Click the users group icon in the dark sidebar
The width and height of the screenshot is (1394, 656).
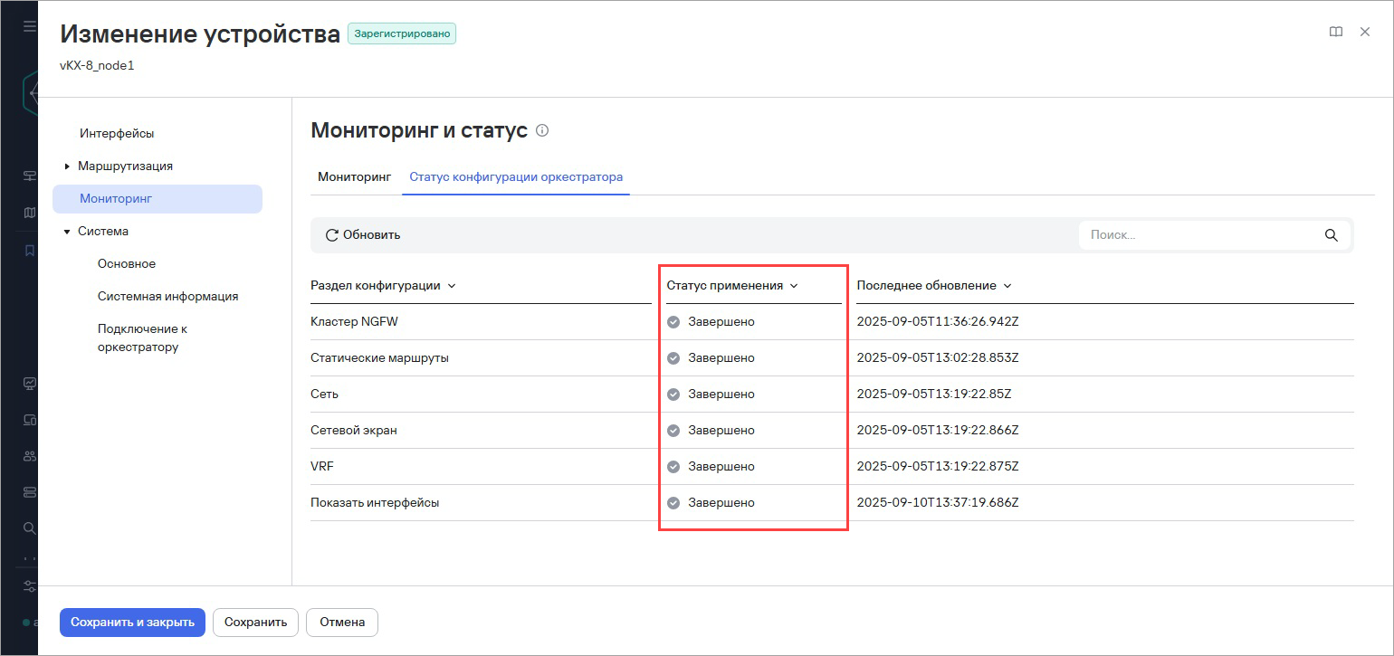click(29, 456)
